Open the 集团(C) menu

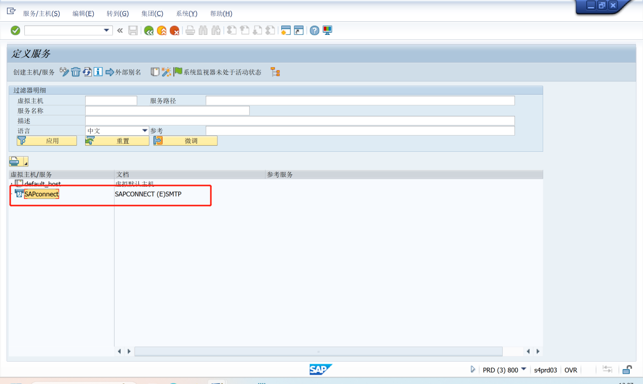[x=152, y=14]
